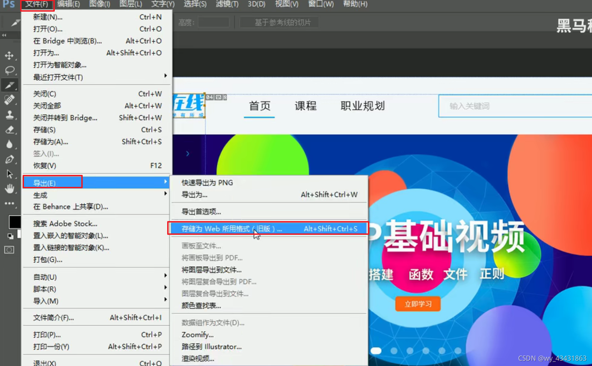Click the 课程 nav link on canvas
Image resolution: width=592 pixels, height=366 pixels.
305,106
